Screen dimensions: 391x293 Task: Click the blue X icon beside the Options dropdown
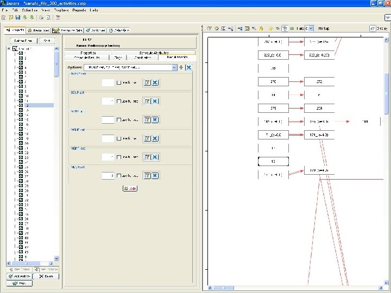click(189, 67)
